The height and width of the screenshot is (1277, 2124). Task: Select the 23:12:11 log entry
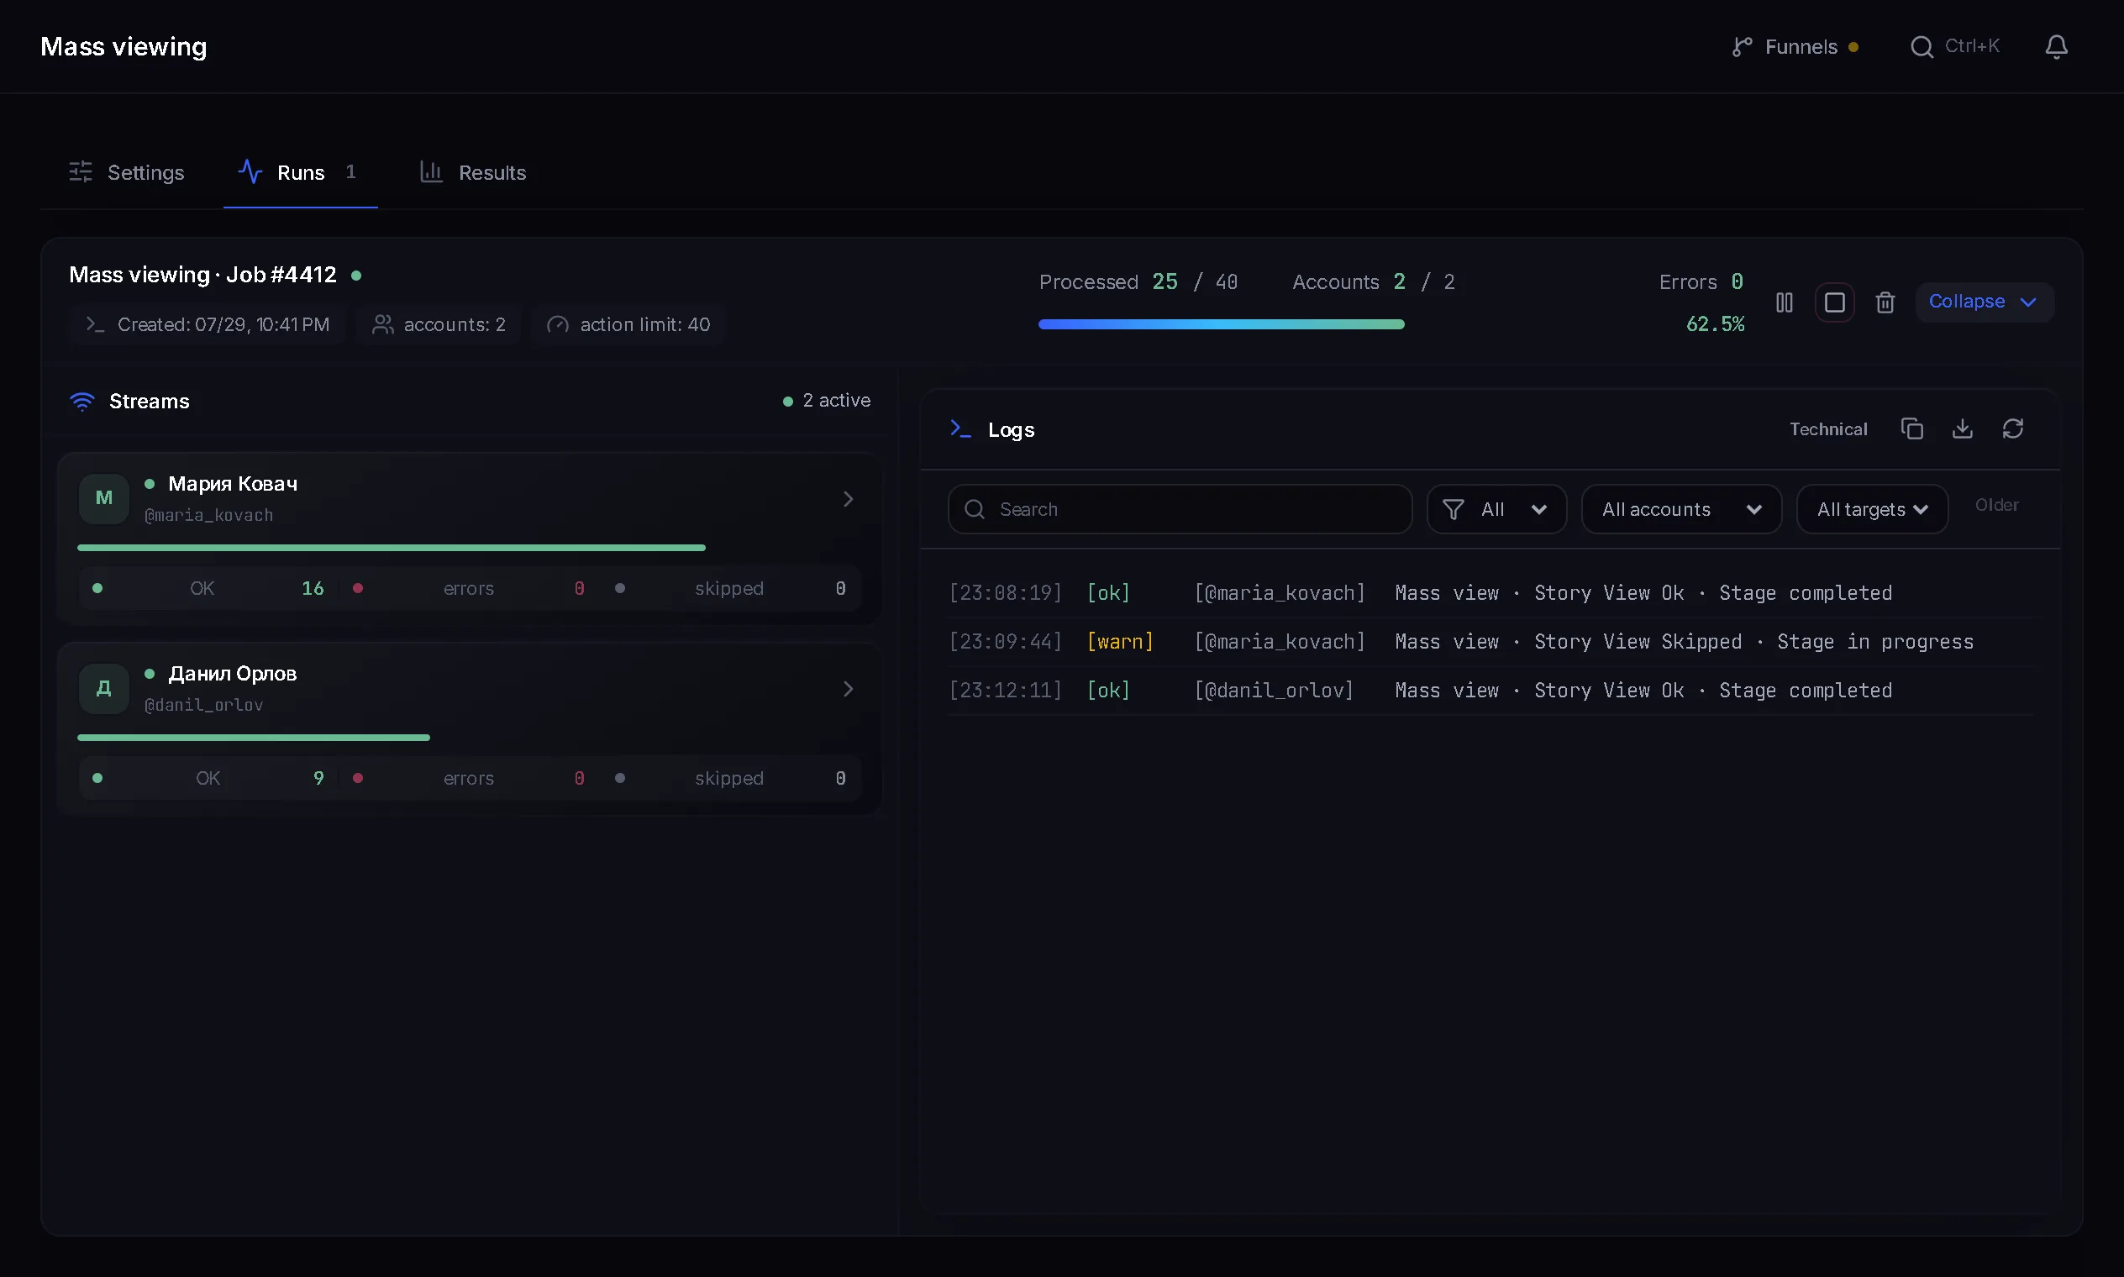point(1490,690)
